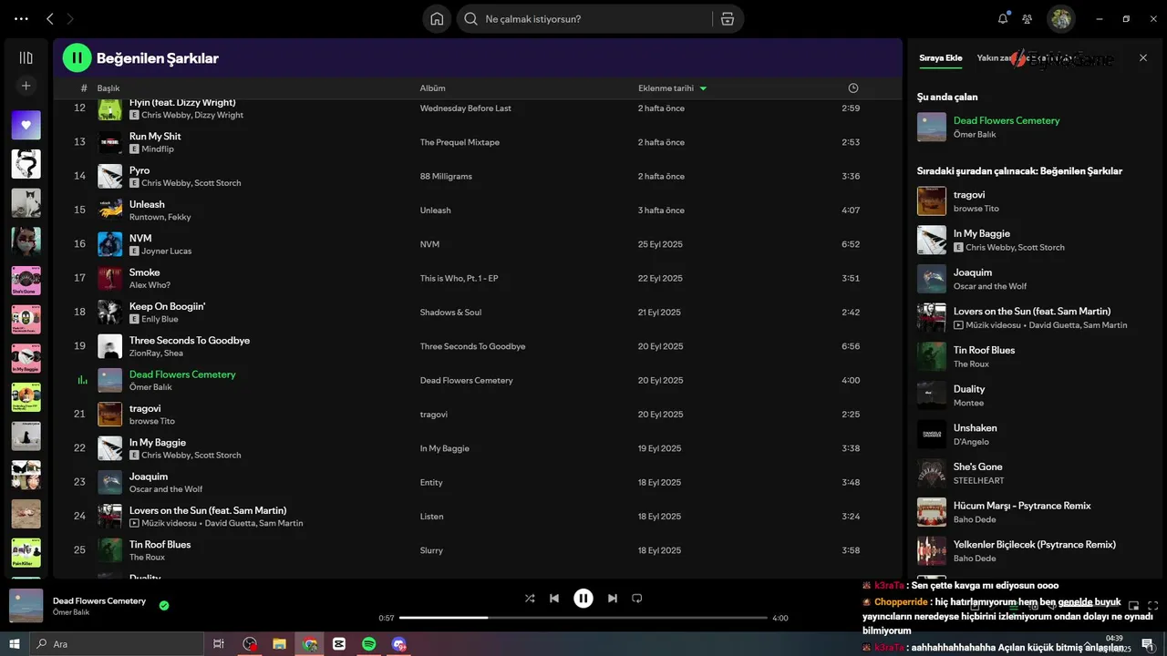Click the plus create playlist icon
Screen dimensions: 1167x656
tap(26, 86)
